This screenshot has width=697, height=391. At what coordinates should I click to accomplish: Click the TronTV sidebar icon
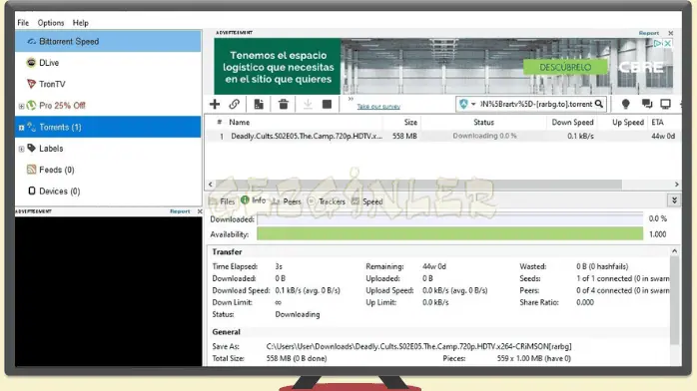[x=31, y=84]
